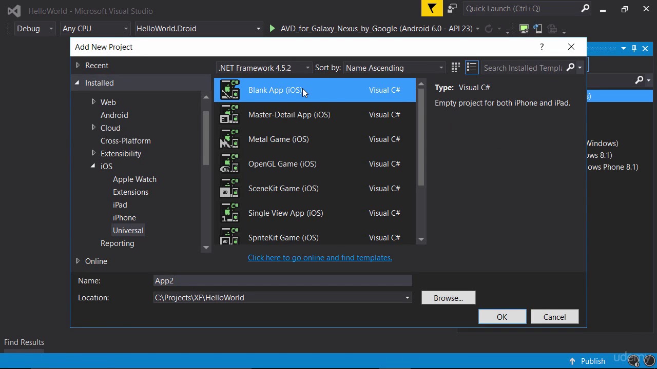Click the OpenGL Game (iOS) template icon
This screenshot has width=657, height=369.
pos(229,163)
